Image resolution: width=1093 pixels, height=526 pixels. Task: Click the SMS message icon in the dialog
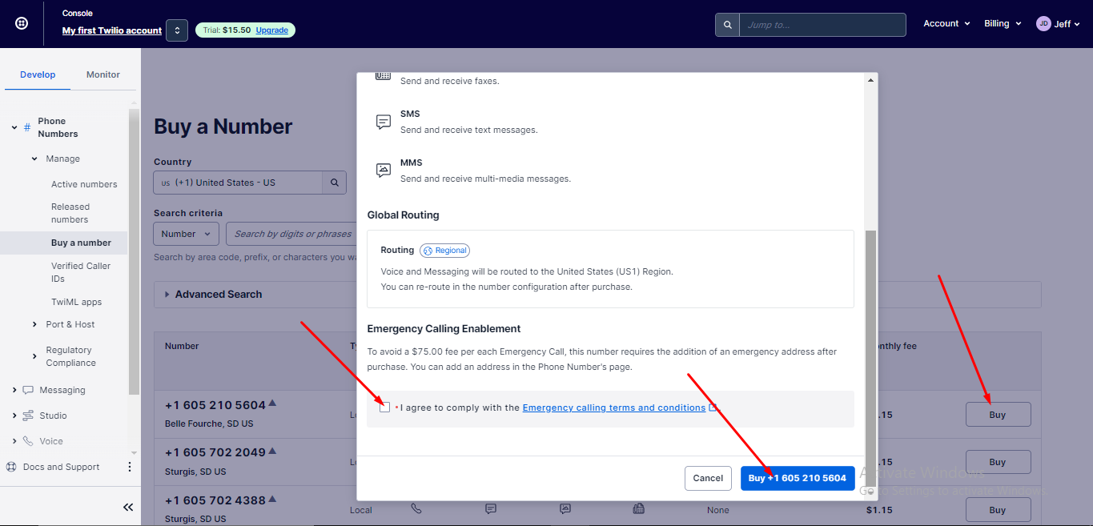pos(384,122)
